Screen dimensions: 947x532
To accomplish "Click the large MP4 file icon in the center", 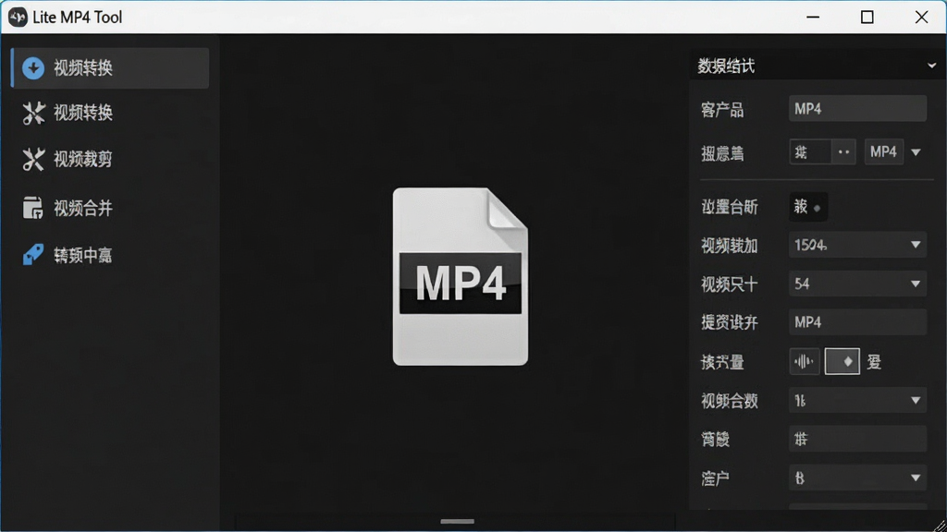I will click(x=461, y=276).
